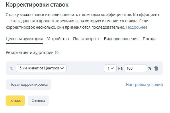The width and height of the screenshot is (170, 113).
Task: Open the '5 км живет от Центров' dropdown
Action: pyautogui.click(x=41, y=68)
